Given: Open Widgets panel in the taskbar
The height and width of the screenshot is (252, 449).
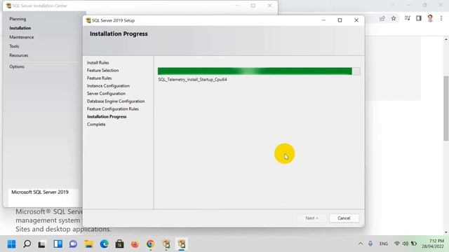Looking at the screenshot, I should [x=58, y=244].
